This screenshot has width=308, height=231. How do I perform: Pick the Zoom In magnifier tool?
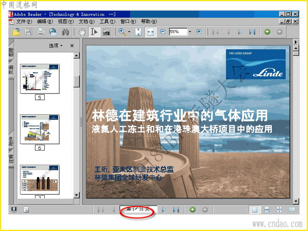[x=122, y=32]
